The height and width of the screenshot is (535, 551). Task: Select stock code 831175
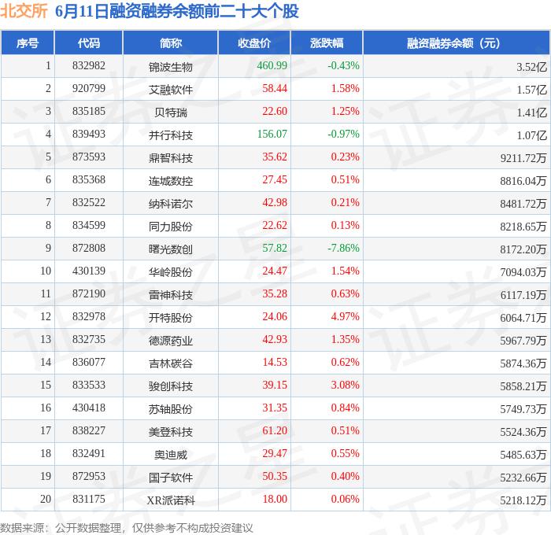(x=88, y=500)
